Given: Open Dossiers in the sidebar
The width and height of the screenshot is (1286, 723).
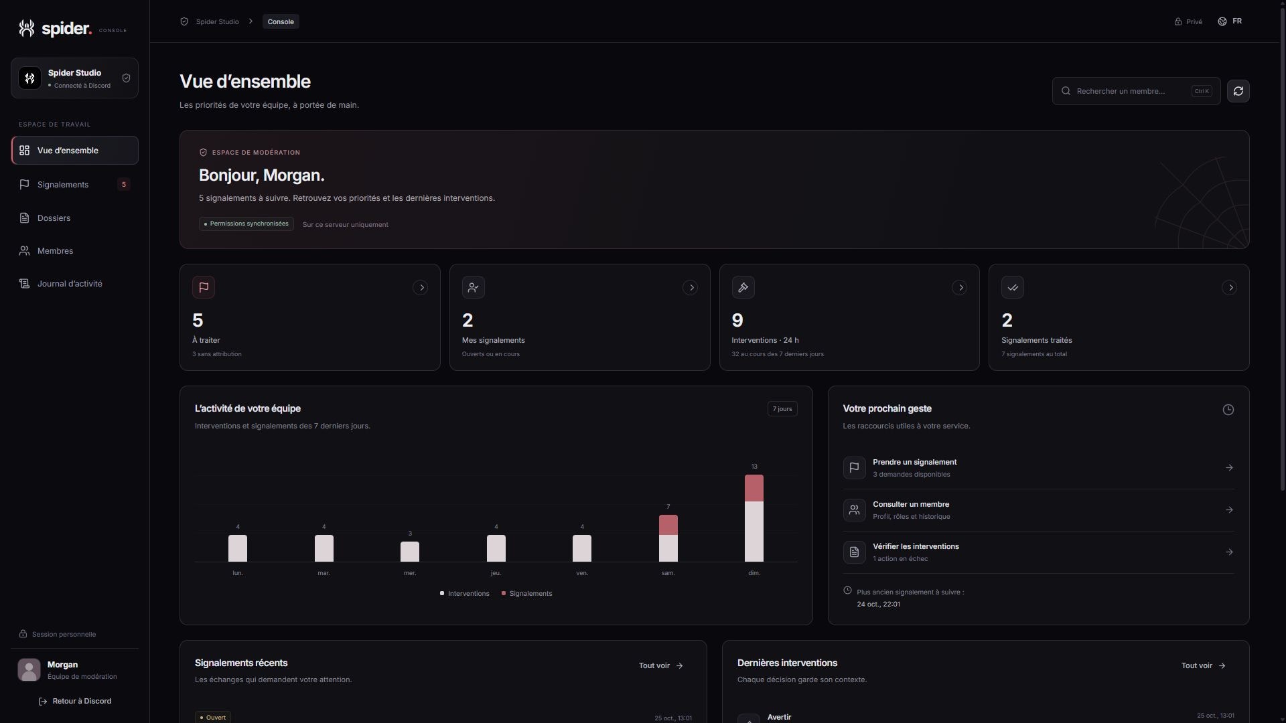Looking at the screenshot, I should [x=75, y=218].
